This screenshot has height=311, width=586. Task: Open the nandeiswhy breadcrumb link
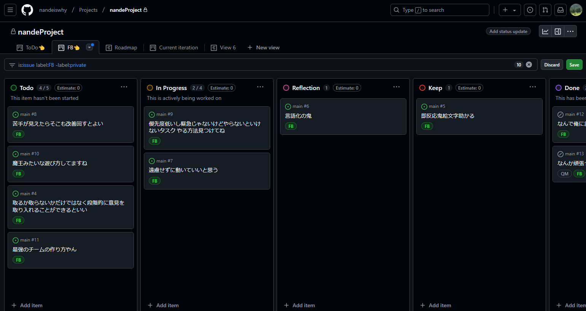(53, 10)
